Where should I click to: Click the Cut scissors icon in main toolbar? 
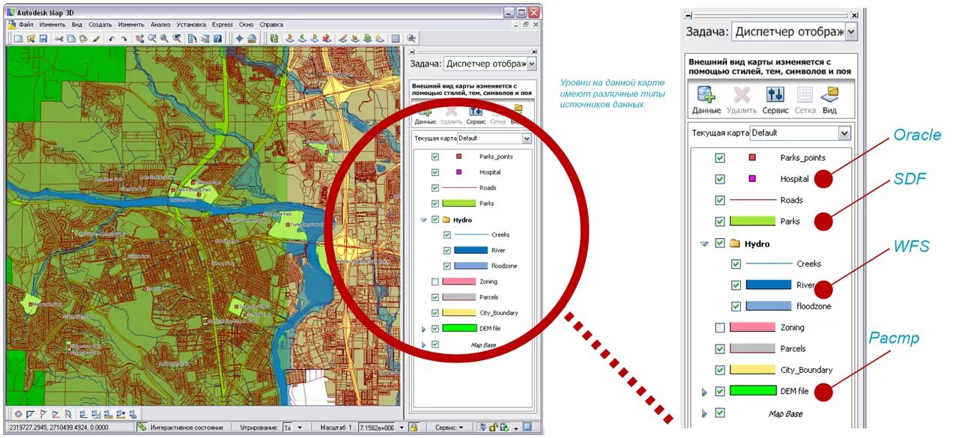tap(58, 38)
